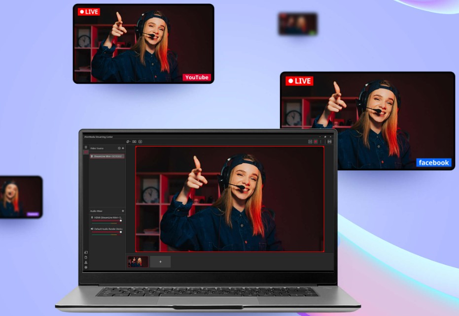Click the hamburger menu icon in the sidebar
Screen dimensions: 459x316
click(x=85, y=147)
